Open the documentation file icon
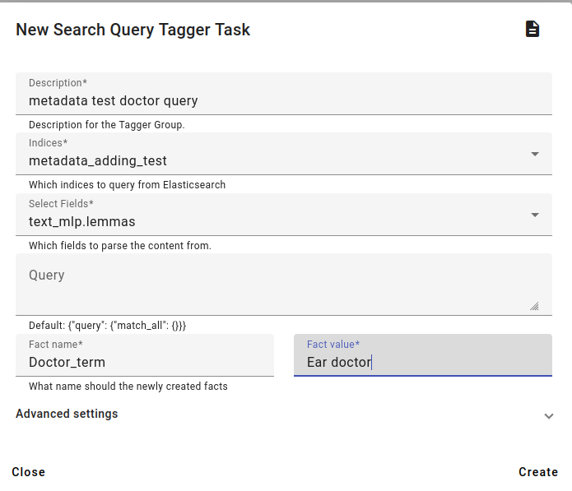 pyautogui.click(x=532, y=29)
